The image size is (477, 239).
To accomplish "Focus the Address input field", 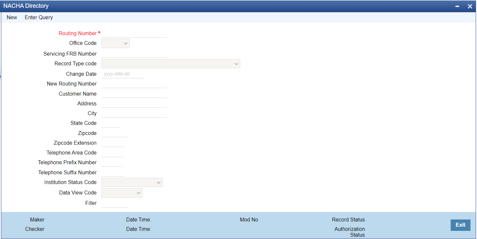I will 134,103.
